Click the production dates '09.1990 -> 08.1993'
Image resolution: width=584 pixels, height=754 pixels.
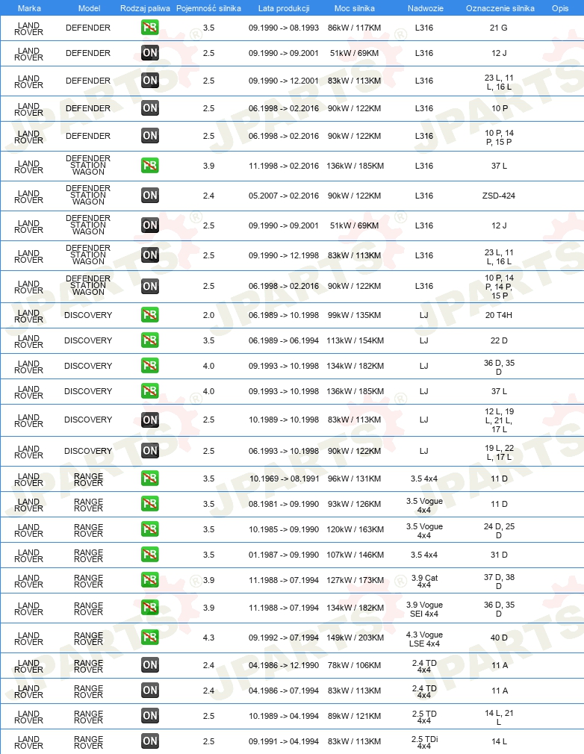pyautogui.click(x=284, y=28)
